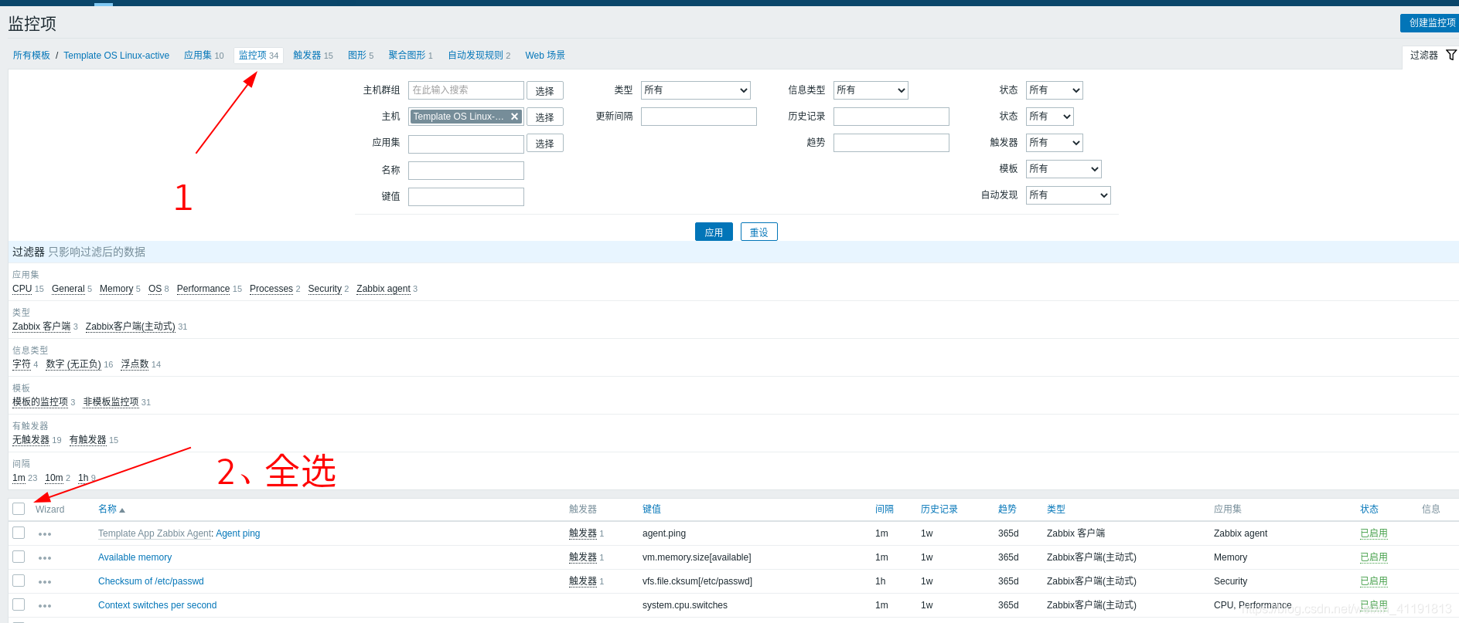Toggle the 过滤器 panel tab
The width and height of the screenshot is (1459, 623).
pos(1431,56)
